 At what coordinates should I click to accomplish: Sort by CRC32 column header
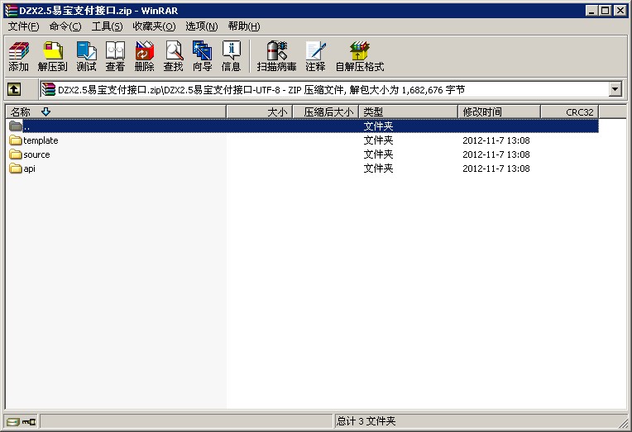pyautogui.click(x=569, y=112)
